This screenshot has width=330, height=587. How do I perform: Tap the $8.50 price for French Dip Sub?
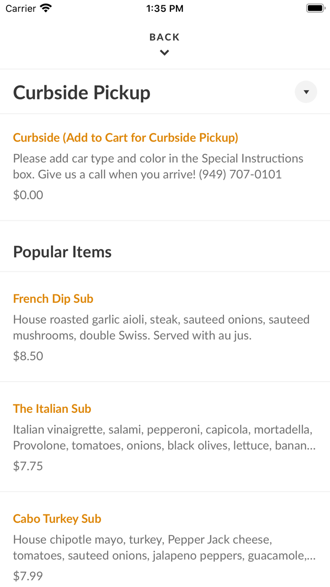28,356
